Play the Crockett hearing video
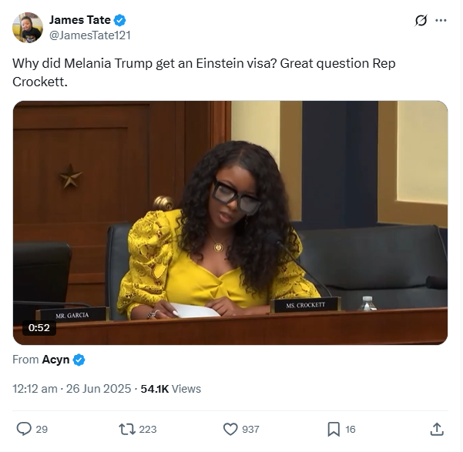This screenshot has height=452, width=463. coord(230,223)
